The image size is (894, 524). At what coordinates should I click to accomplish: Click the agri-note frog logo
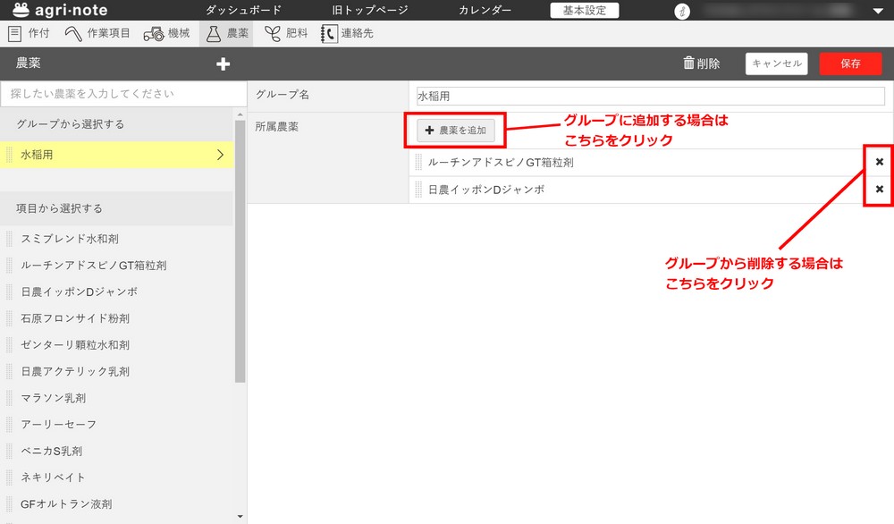pos(17,11)
